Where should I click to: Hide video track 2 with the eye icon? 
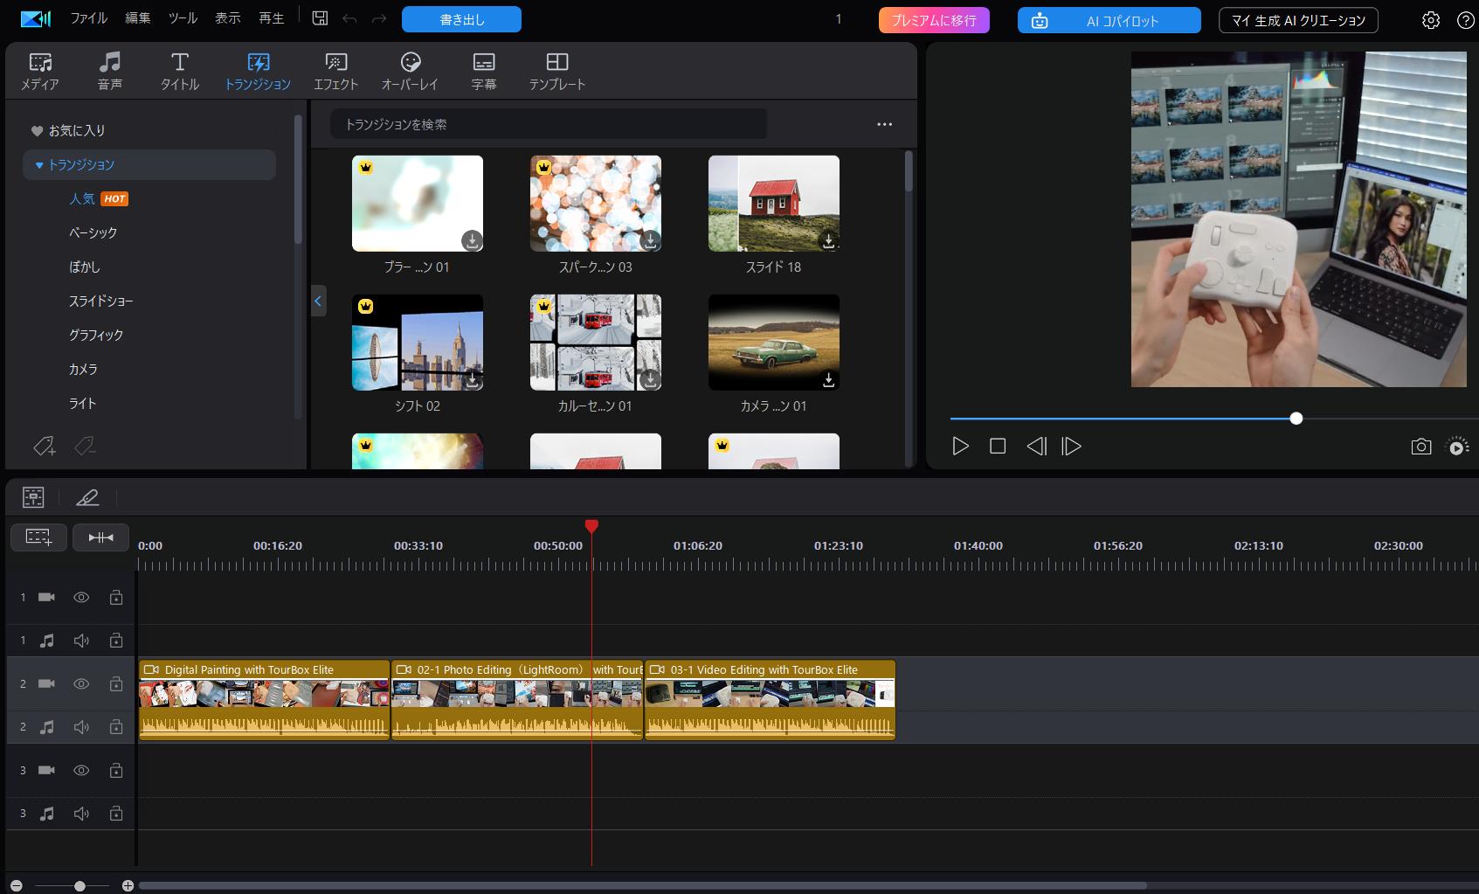81,683
